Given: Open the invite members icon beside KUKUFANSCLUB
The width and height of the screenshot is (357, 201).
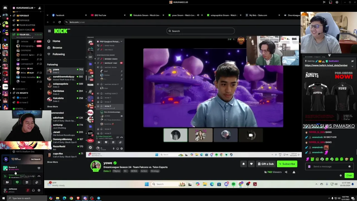Looking at the screenshot, I should (40, 8).
